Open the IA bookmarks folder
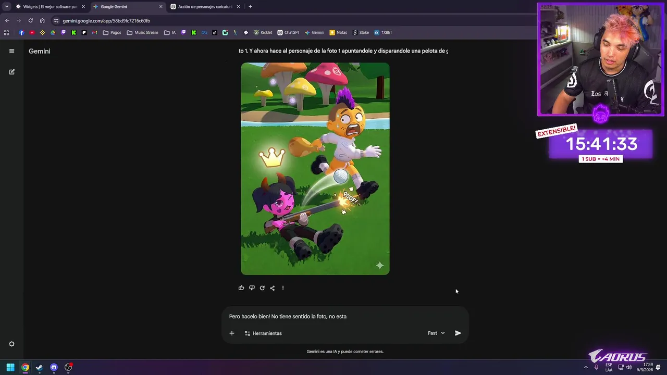 pyautogui.click(x=170, y=32)
